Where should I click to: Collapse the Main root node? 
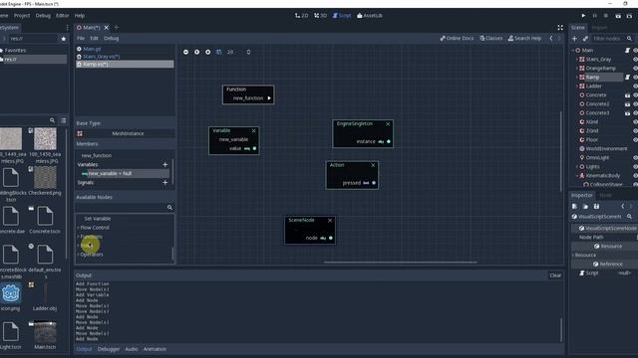(x=573, y=51)
